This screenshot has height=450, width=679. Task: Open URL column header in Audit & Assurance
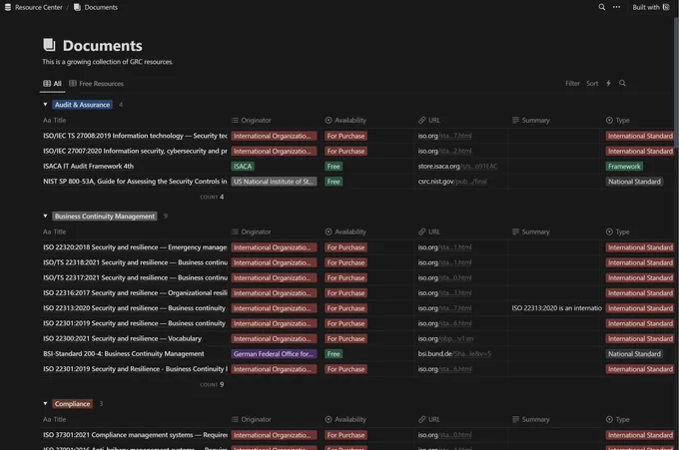(x=429, y=121)
